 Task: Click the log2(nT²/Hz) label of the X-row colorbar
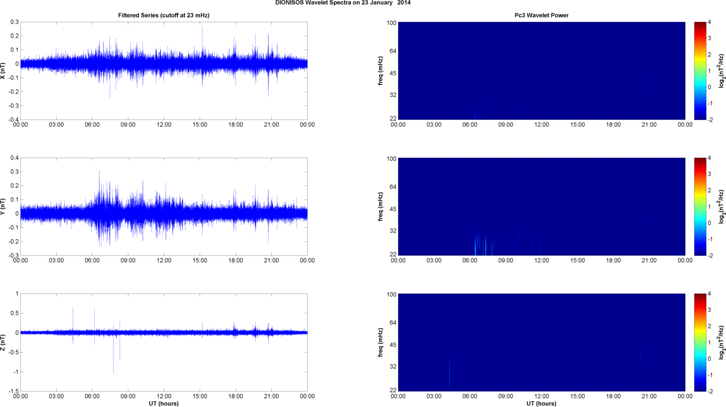pyautogui.click(x=721, y=71)
